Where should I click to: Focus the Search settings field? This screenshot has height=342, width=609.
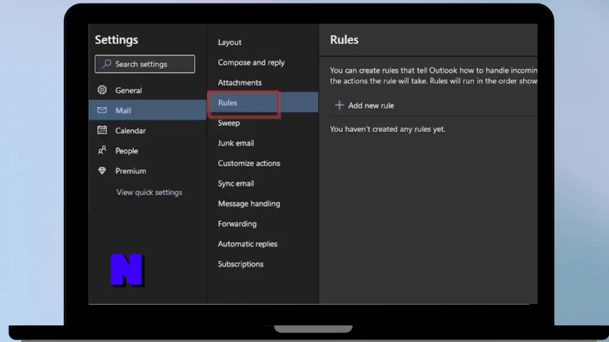coord(145,64)
